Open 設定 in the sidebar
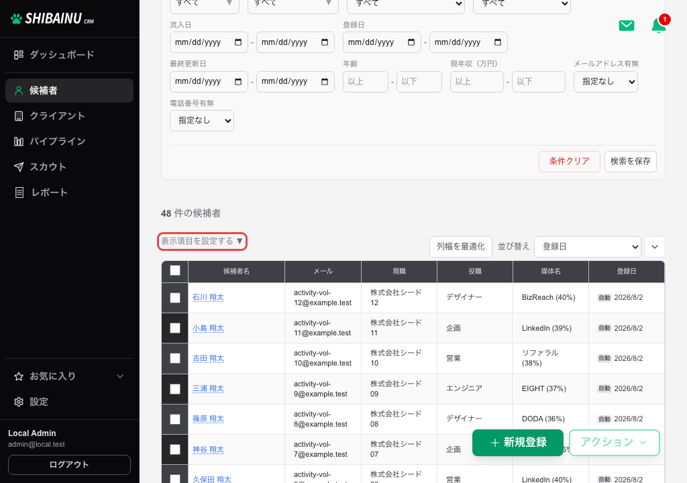Screen dimensions: 687x483 click(x=69, y=401)
